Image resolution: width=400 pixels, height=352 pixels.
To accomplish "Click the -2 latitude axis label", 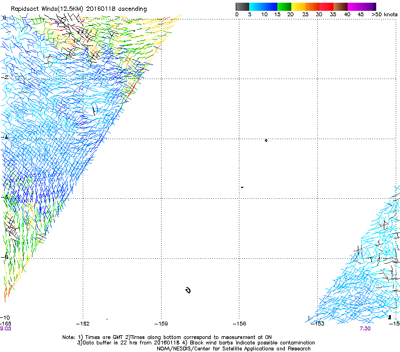I will coord(4,77).
